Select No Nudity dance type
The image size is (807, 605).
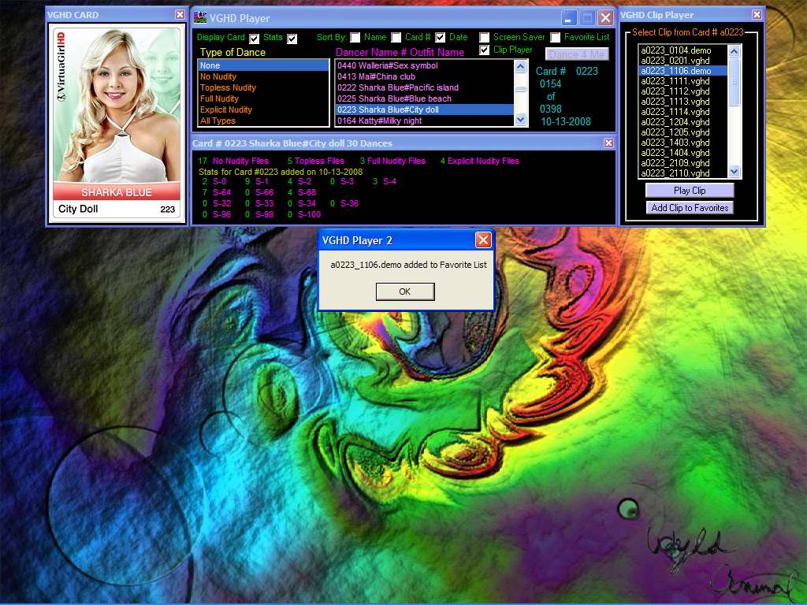[263, 76]
